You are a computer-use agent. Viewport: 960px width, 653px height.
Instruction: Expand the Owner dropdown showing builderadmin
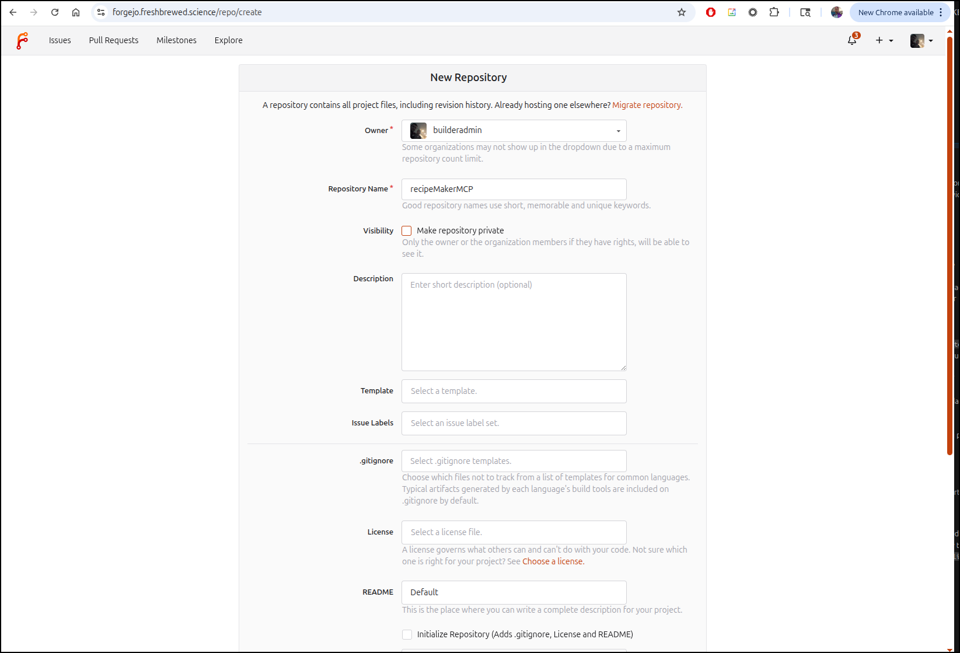pyautogui.click(x=514, y=131)
